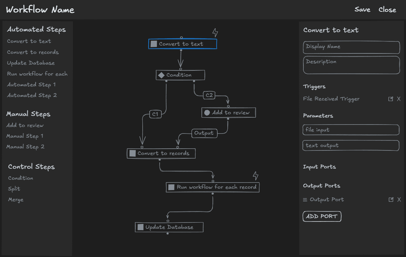Screen dimensions: 406x257
Task: Close the workflow editor
Action: pyautogui.click(x=387, y=10)
